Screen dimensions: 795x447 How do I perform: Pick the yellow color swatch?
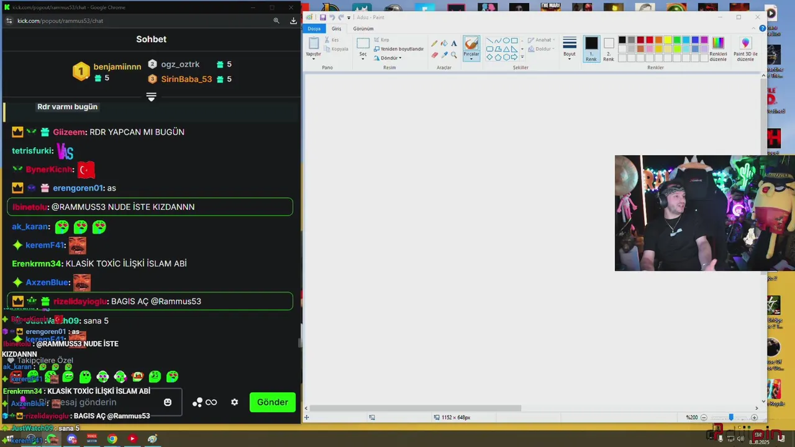pyautogui.click(x=668, y=40)
